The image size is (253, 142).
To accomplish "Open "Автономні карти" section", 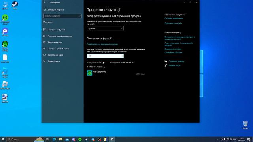I will point(55,42).
